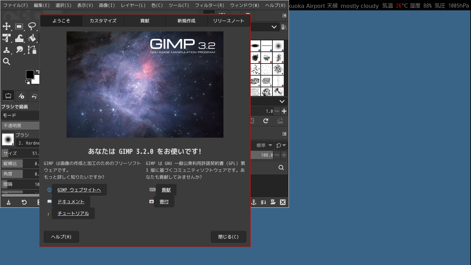The width and height of the screenshot is (471, 265).
Task: Open layer mode group switcher dropdown
Action: tap(281, 146)
